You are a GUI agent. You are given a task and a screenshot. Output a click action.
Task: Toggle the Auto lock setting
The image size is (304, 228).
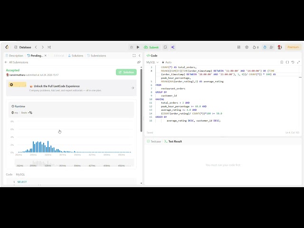[167, 62]
